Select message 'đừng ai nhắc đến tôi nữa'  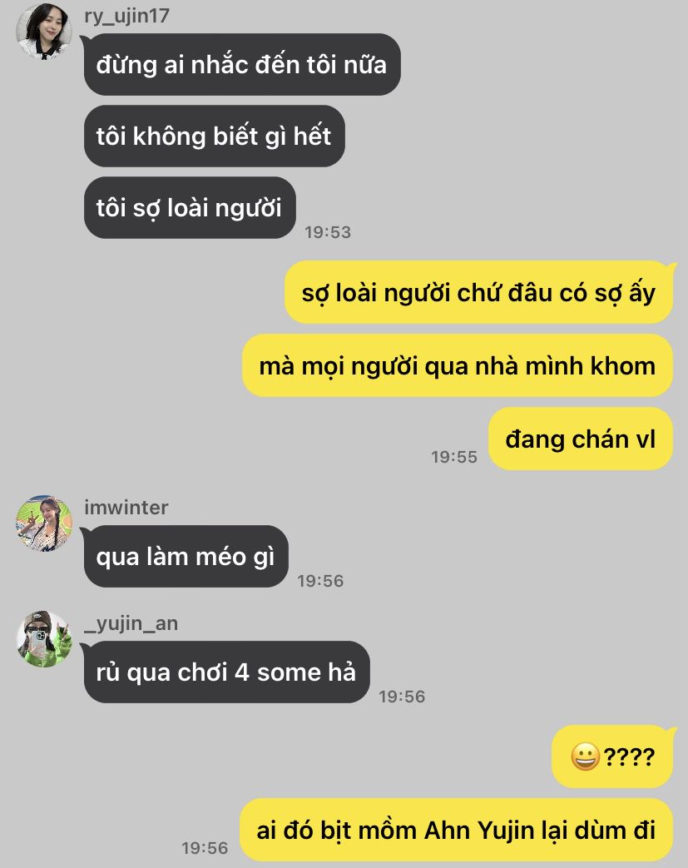coord(242,64)
